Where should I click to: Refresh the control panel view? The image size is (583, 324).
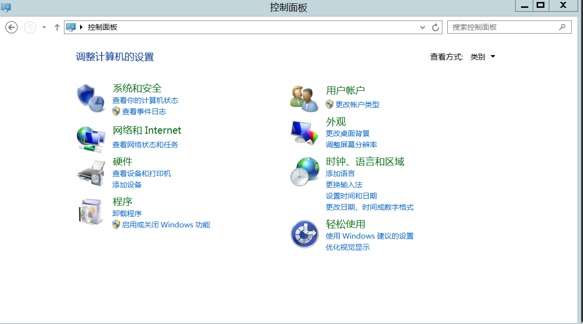pyautogui.click(x=436, y=27)
